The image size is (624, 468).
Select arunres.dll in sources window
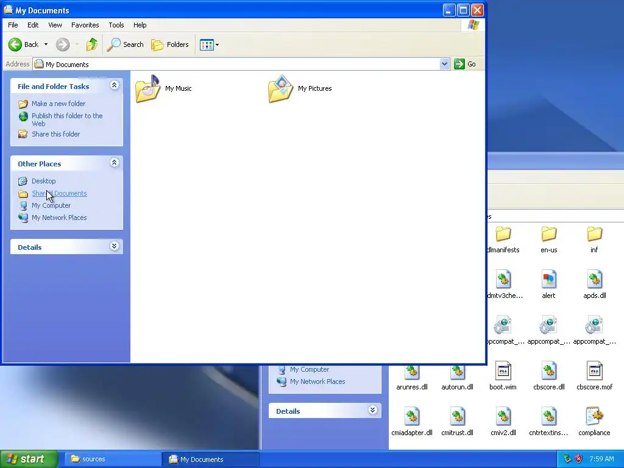pos(412,378)
